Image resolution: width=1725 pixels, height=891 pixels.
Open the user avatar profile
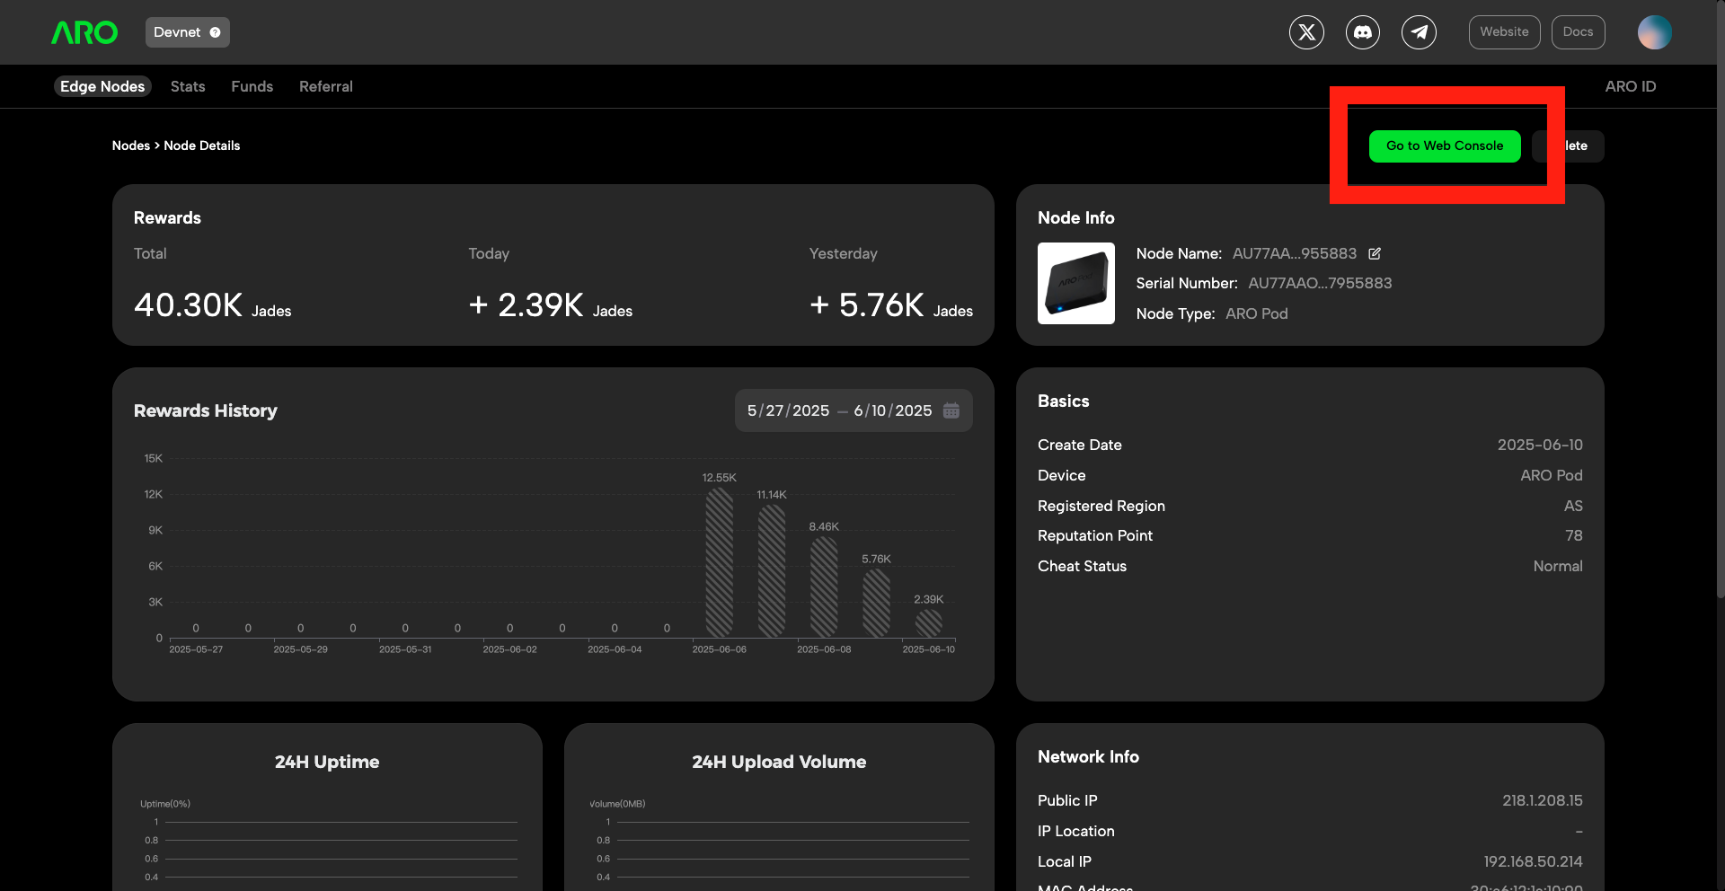point(1655,32)
